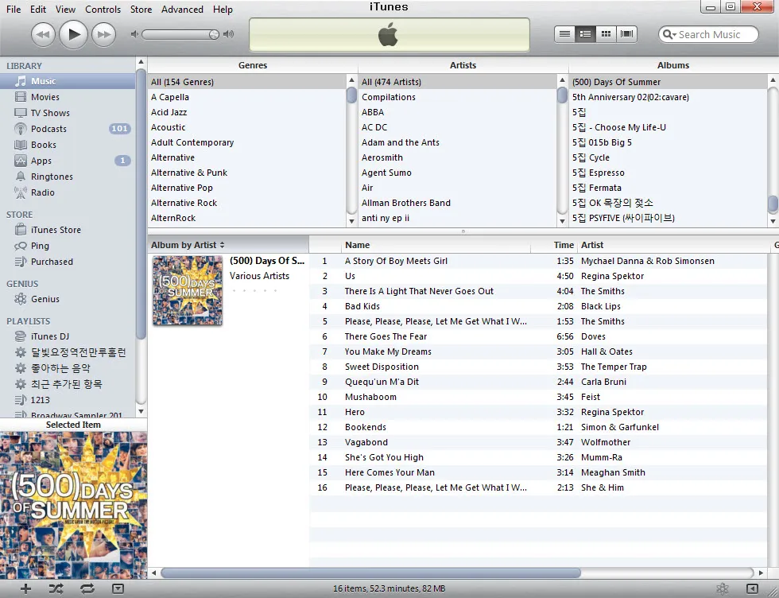Go back to previous track
This screenshot has height=598, width=779.
pyautogui.click(x=43, y=34)
